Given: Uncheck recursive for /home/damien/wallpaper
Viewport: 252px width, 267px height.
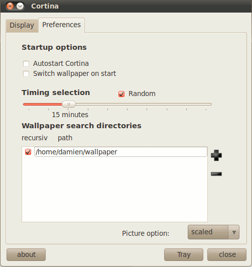Looking at the screenshot, I should coord(28,152).
